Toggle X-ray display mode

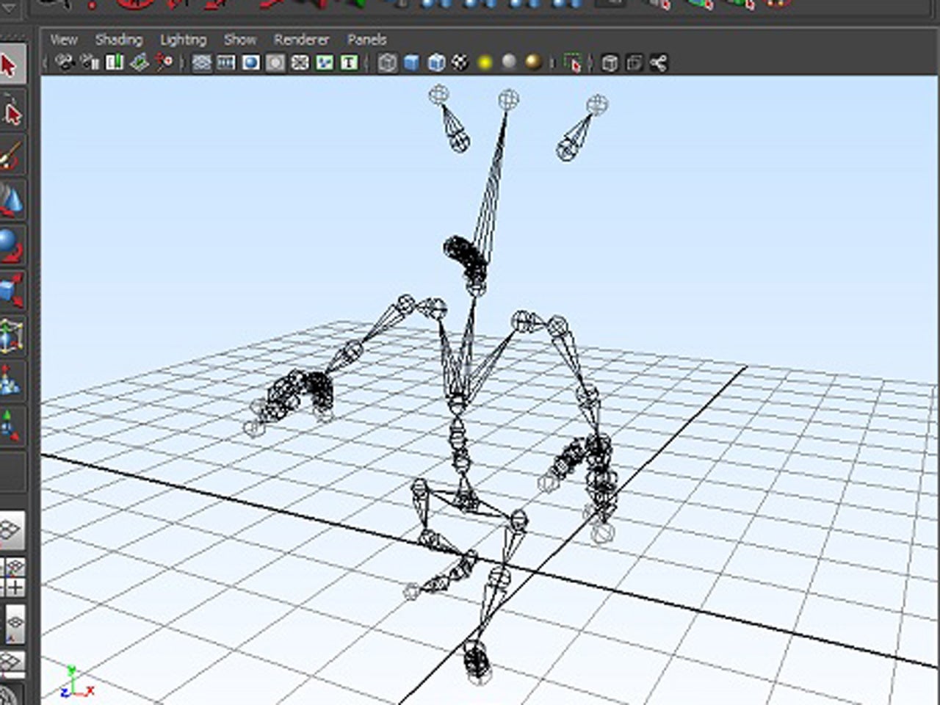(610, 63)
